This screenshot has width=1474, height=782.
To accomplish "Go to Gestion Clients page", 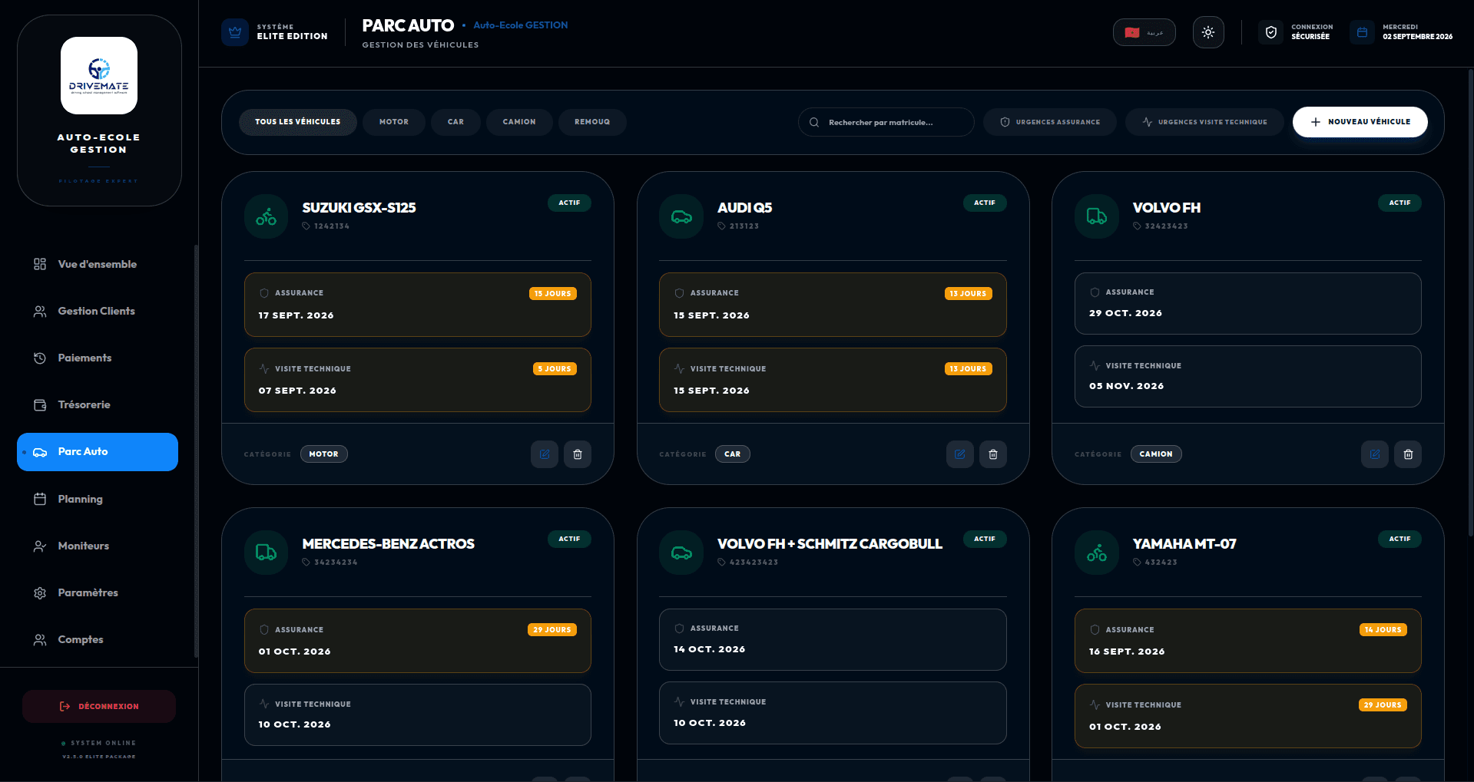I will pos(98,311).
